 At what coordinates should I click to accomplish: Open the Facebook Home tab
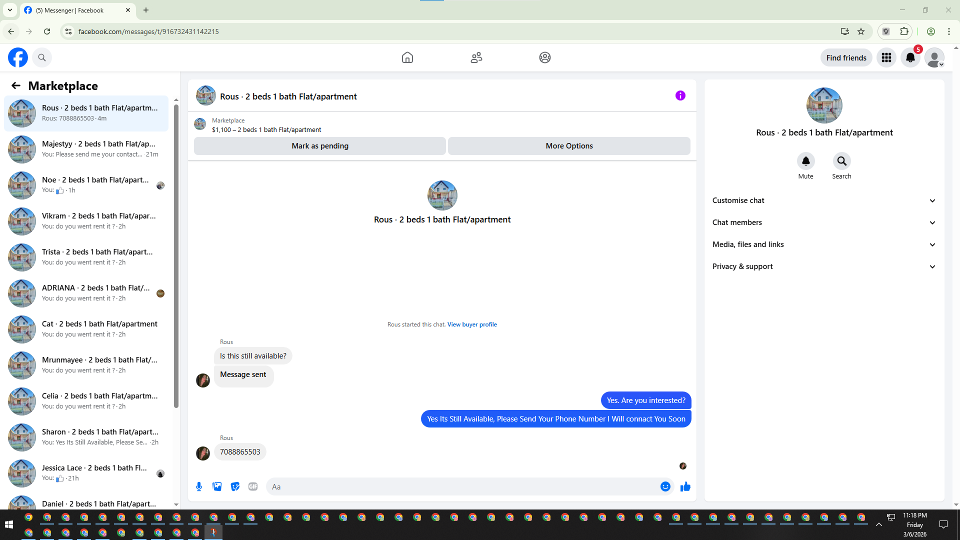click(407, 57)
